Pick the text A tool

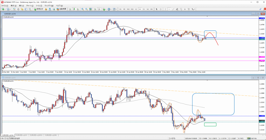tap(185, 9)
